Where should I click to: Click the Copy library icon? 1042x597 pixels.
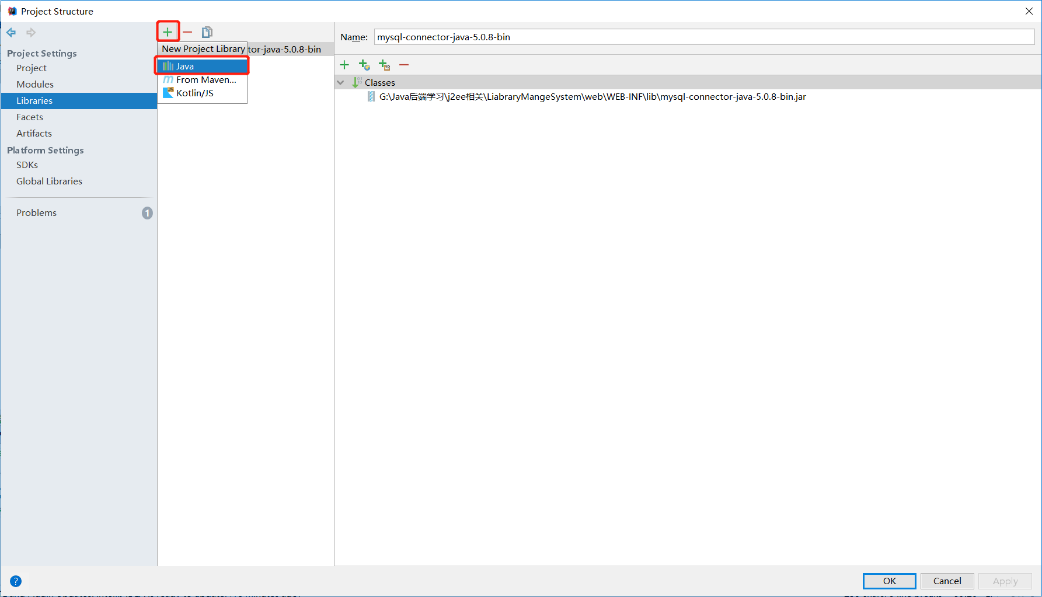pyautogui.click(x=207, y=32)
